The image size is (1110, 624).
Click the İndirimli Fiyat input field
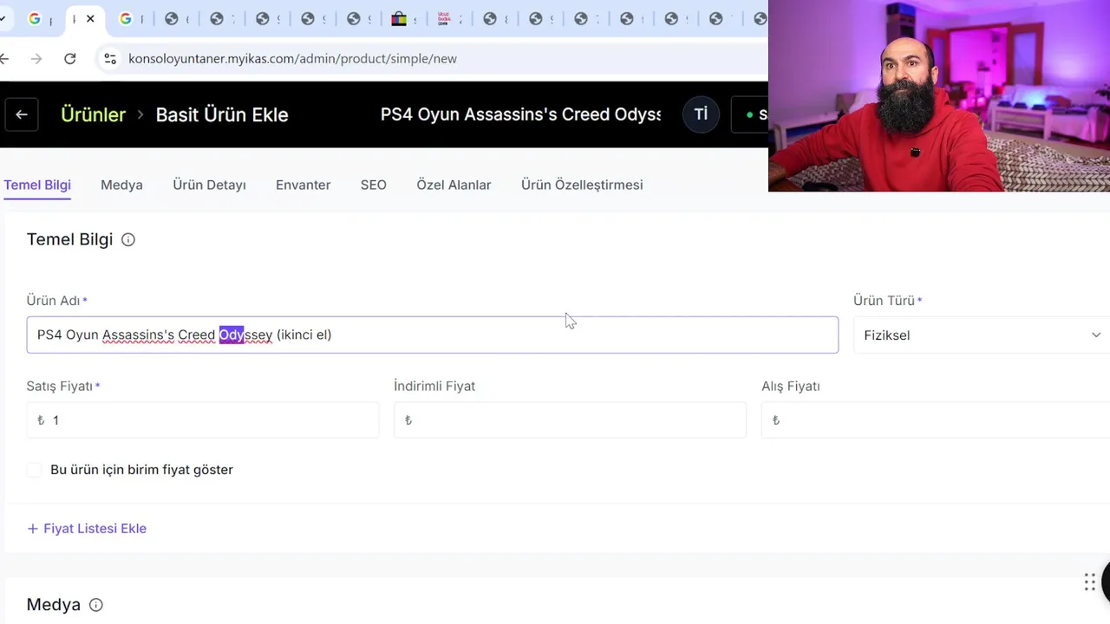point(570,420)
